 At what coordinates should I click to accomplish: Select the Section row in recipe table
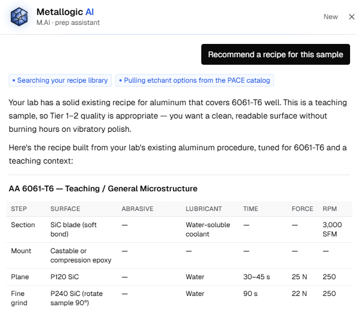[x=179, y=229]
